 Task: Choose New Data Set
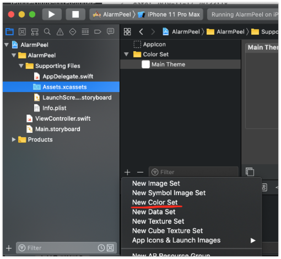pos(191,212)
